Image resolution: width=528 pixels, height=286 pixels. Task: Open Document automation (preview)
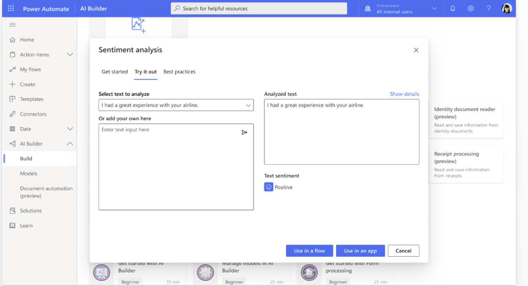[x=46, y=192]
